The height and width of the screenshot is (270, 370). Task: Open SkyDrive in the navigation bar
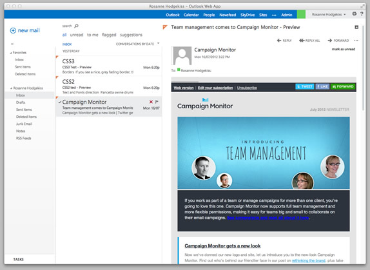coord(248,15)
